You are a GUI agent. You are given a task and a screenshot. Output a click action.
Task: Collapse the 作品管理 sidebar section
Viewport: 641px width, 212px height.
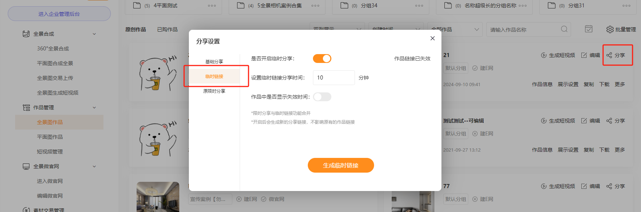click(x=94, y=107)
